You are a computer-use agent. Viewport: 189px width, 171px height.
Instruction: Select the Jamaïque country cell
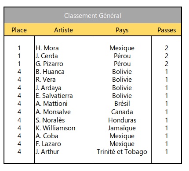[x=122, y=128]
